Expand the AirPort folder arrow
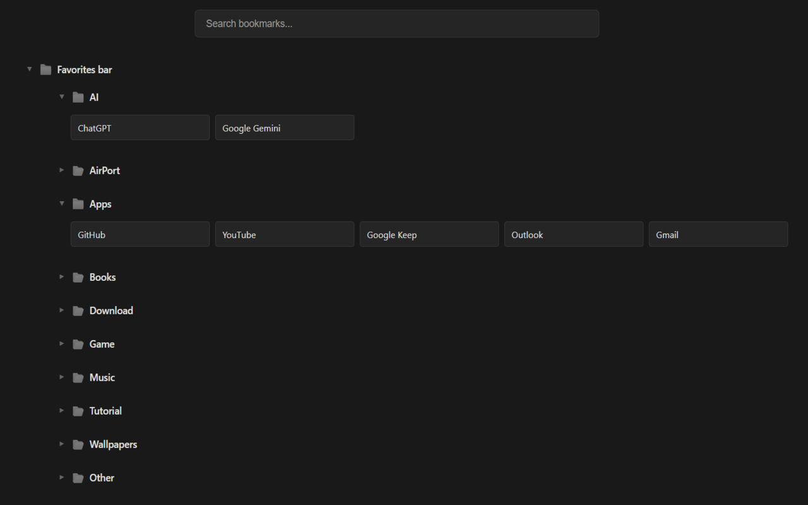Viewport: 808px width, 505px height. coord(62,170)
